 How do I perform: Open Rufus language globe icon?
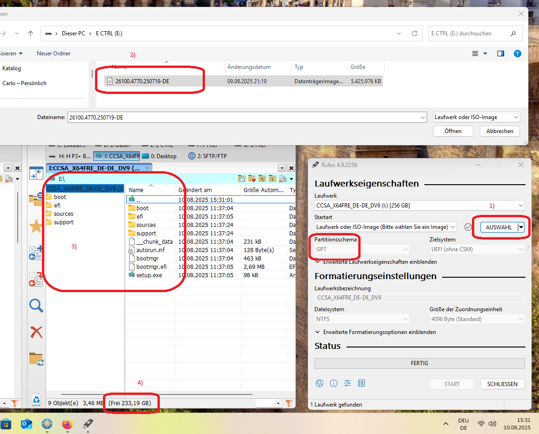319,383
